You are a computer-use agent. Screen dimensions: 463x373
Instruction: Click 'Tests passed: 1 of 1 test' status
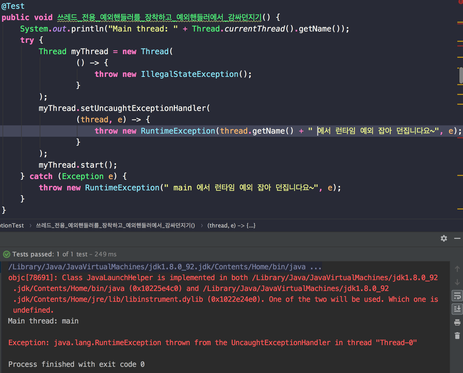pos(50,254)
